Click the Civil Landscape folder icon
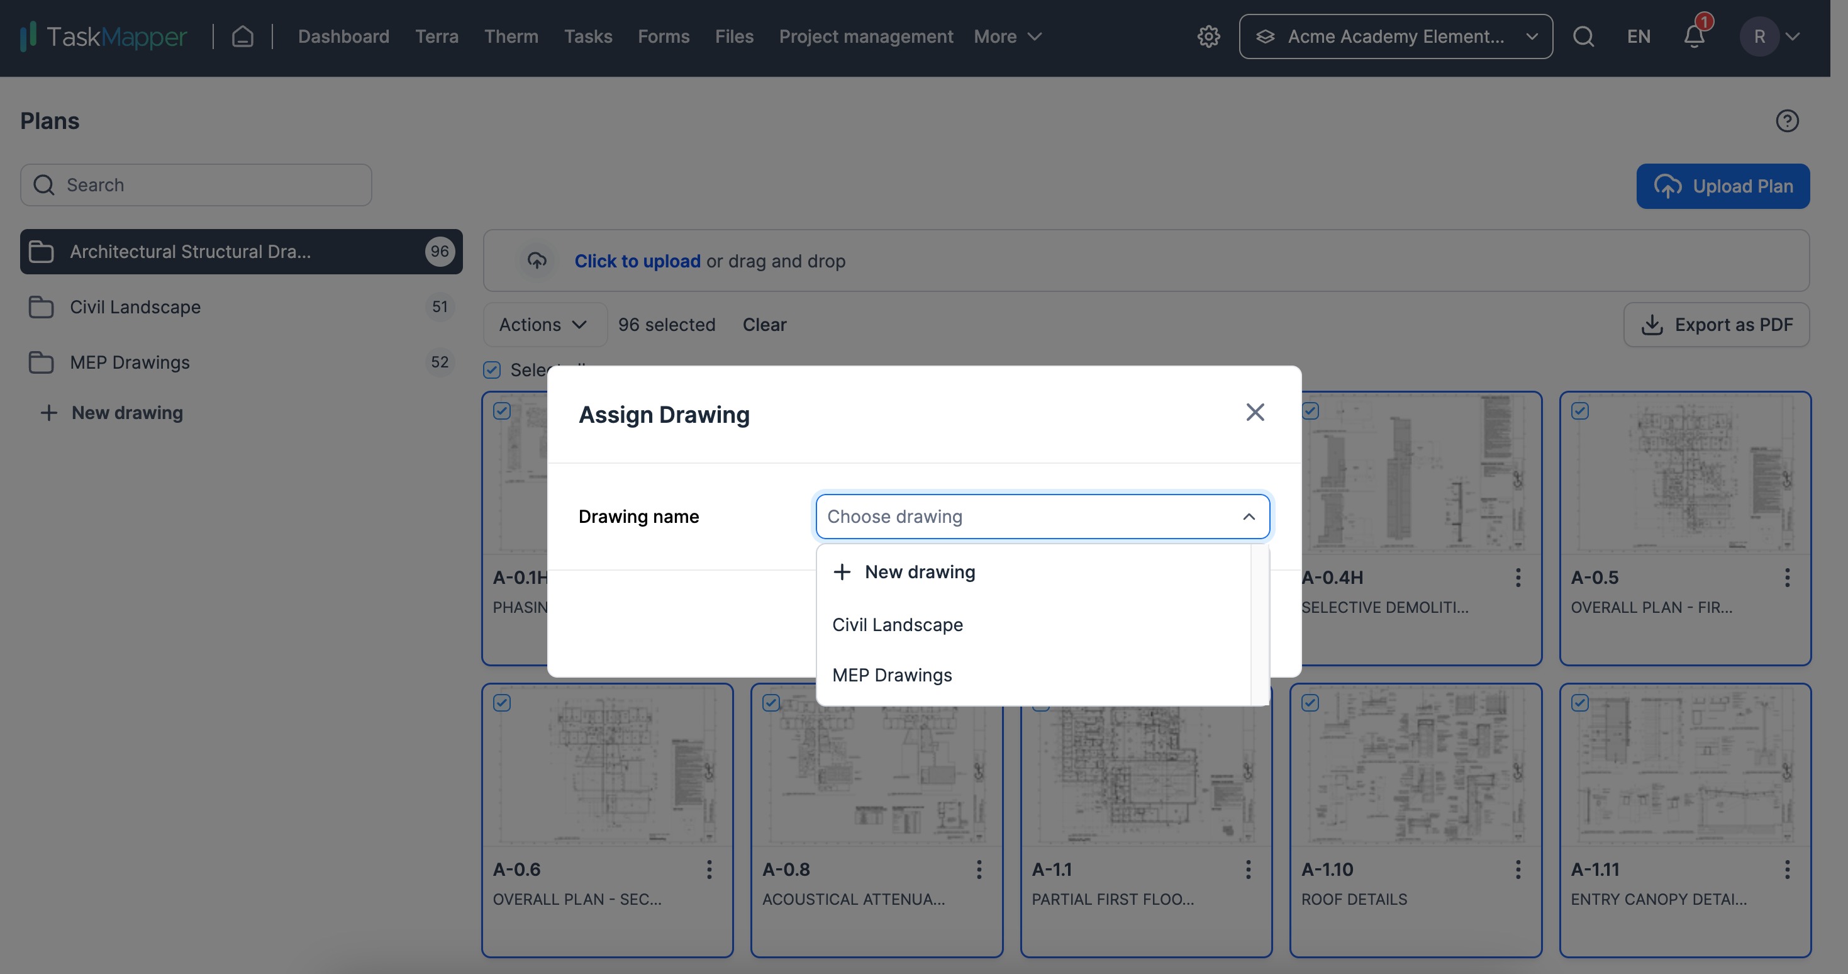Image resolution: width=1848 pixels, height=974 pixels. tap(41, 306)
